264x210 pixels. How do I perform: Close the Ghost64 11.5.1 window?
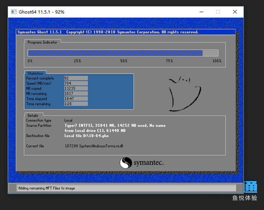click(x=235, y=12)
